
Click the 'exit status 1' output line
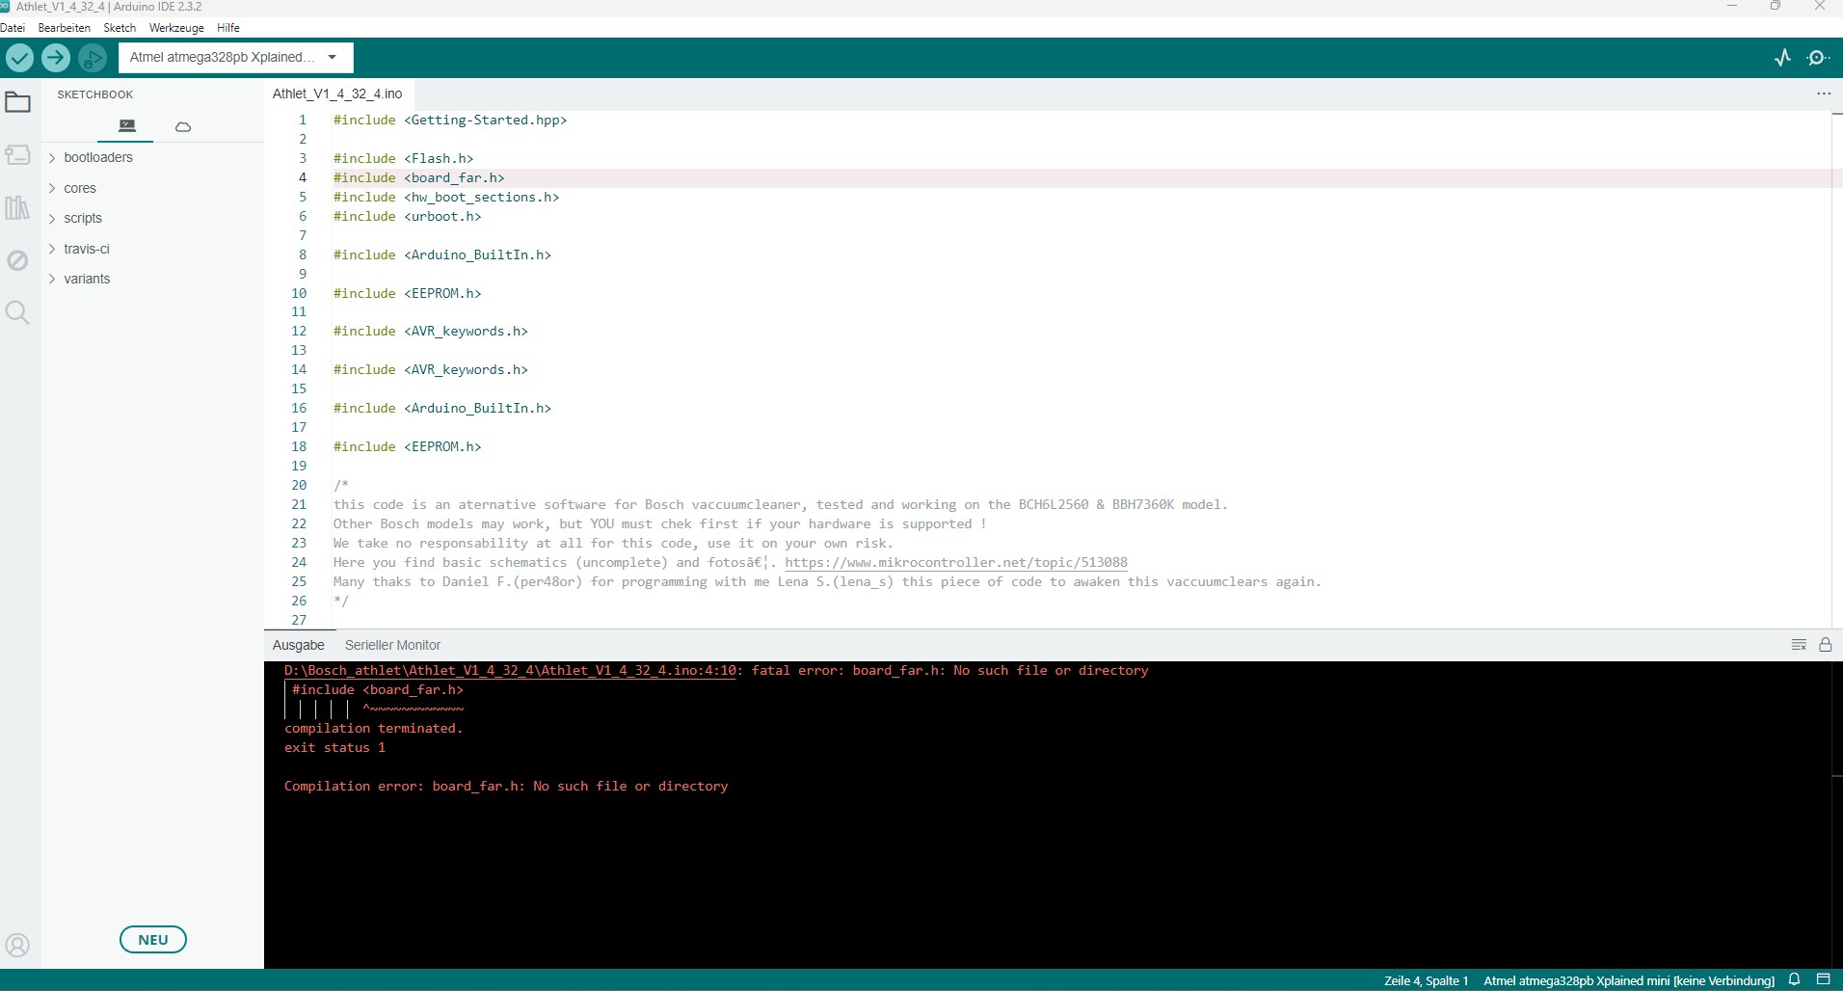[x=334, y=748]
